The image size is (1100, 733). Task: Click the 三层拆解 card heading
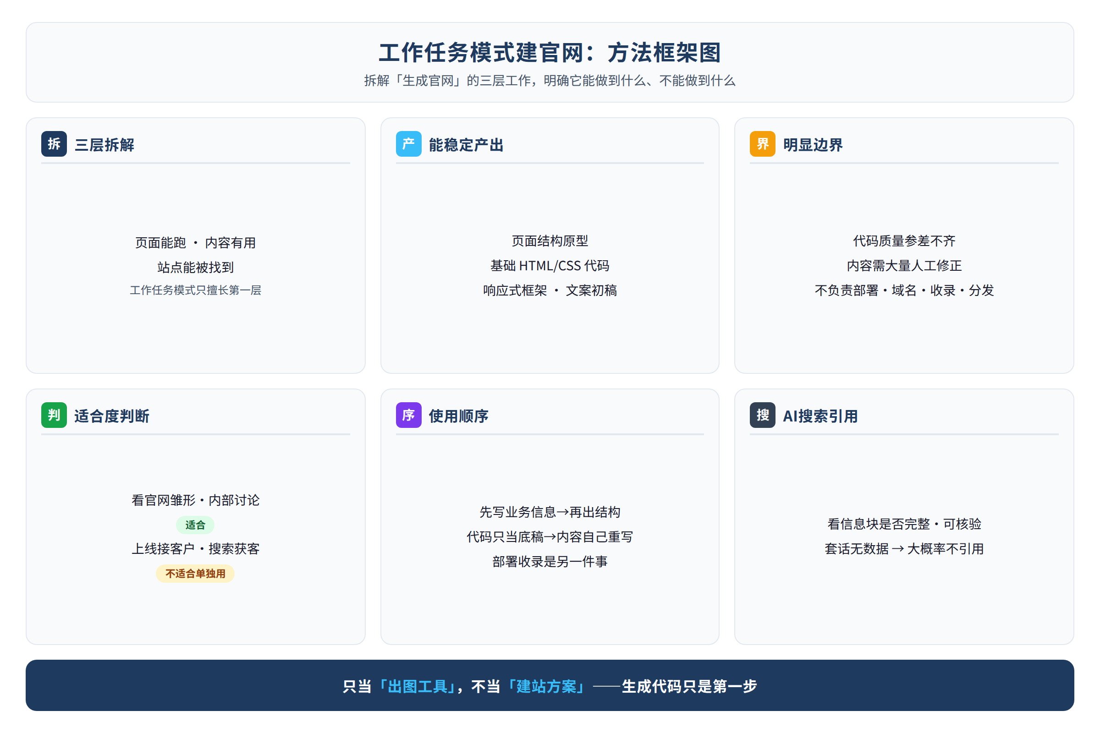click(x=104, y=145)
